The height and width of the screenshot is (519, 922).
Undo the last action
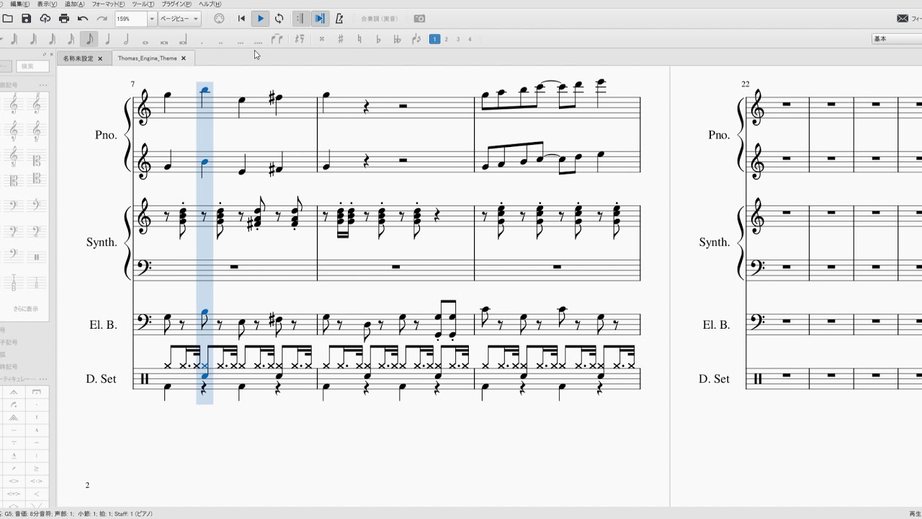pyautogui.click(x=83, y=18)
